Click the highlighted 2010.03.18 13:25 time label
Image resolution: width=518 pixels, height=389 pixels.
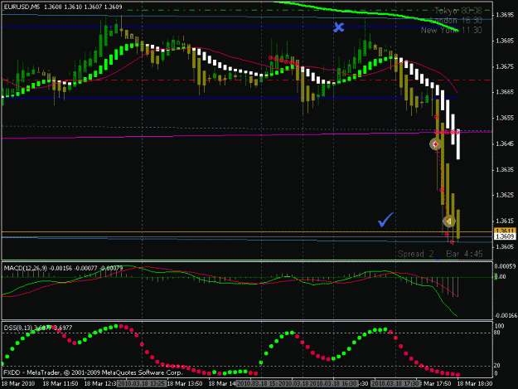pyautogui.click(x=142, y=383)
